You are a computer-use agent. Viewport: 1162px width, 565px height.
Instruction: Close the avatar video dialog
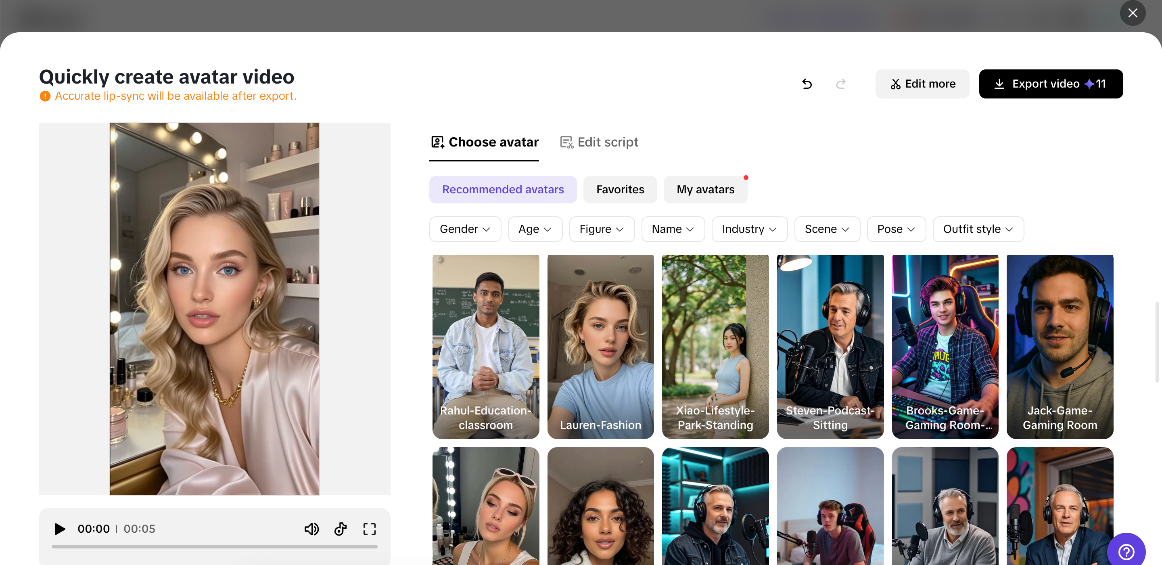click(x=1132, y=13)
